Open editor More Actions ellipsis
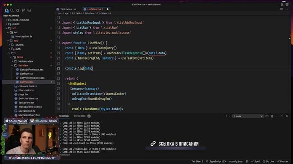Image resolution: width=293 pixels, height=164 pixels. (287, 9)
